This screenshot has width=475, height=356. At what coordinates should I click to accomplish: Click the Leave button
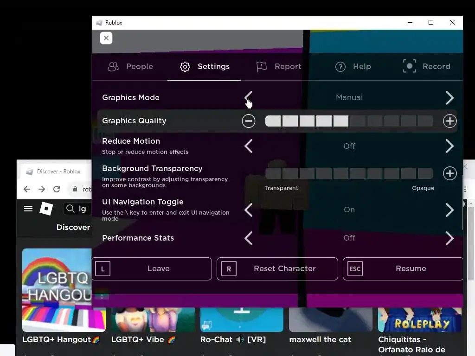(152, 269)
